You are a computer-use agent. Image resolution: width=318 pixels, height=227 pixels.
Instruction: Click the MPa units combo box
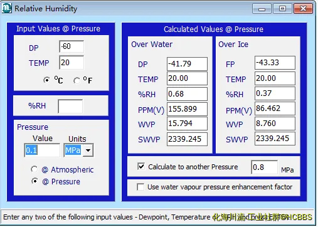point(78,150)
